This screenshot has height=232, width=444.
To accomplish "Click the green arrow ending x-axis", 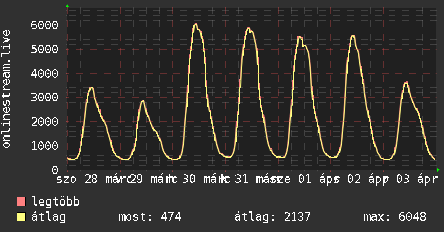I will click(x=438, y=170).
